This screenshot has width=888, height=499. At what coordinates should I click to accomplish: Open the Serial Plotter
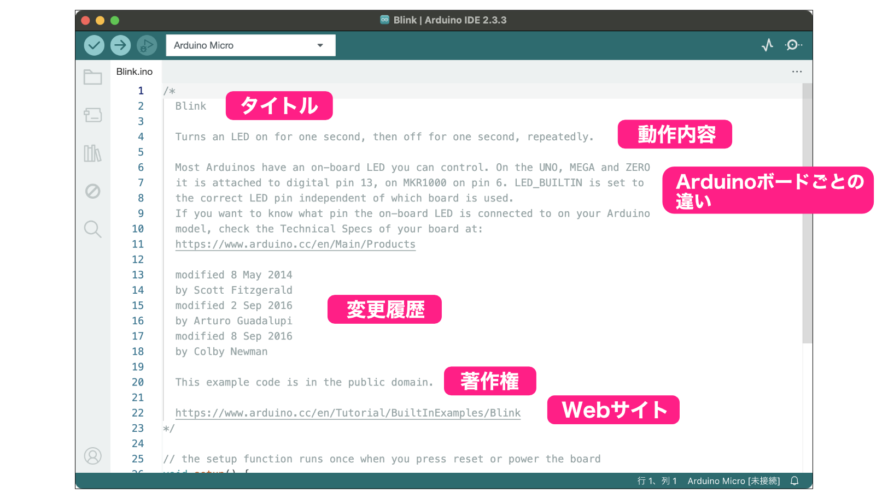[x=768, y=45]
